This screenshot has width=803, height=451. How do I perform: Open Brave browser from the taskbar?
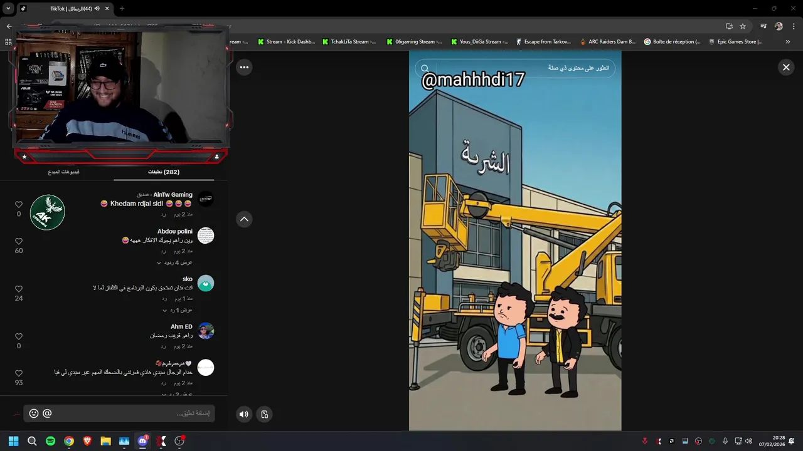[87, 441]
